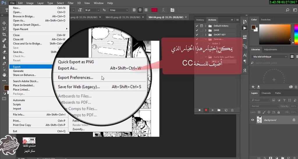This screenshot has height=159, width=298.
Task: Toggle dialog box for SAVE action set
Action: coord(201,30)
